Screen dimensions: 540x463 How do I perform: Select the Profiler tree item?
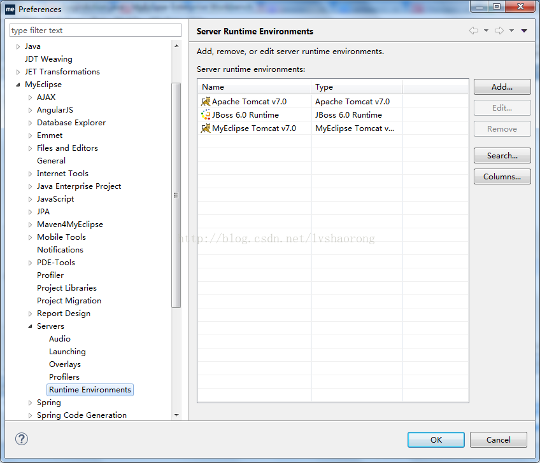[x=50, y=275]
